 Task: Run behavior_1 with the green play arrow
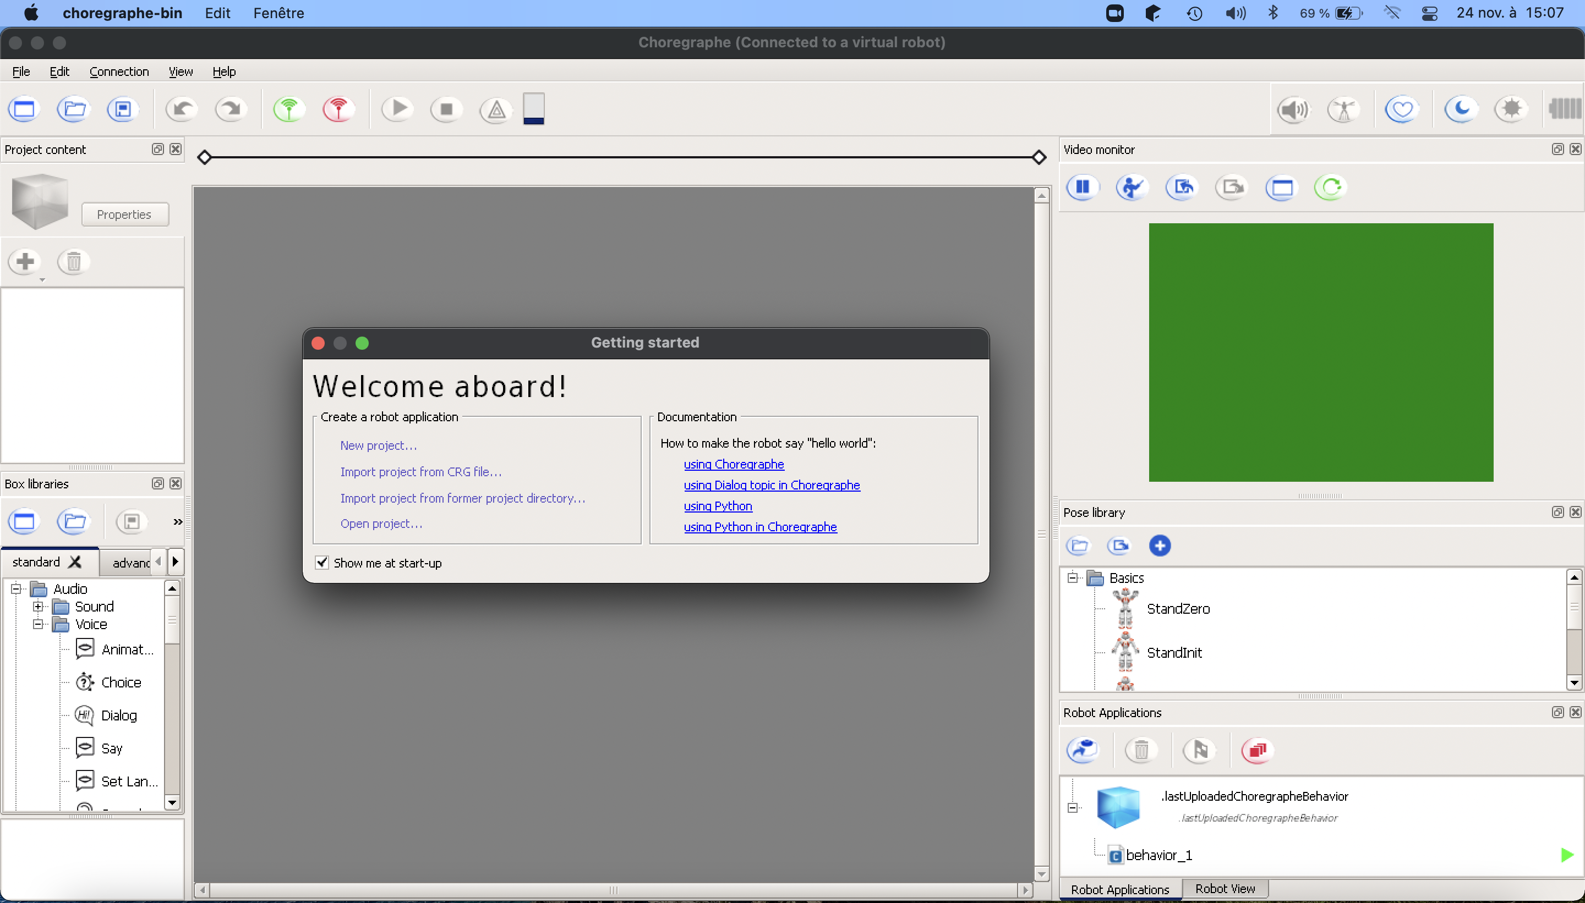point(1567,855)
